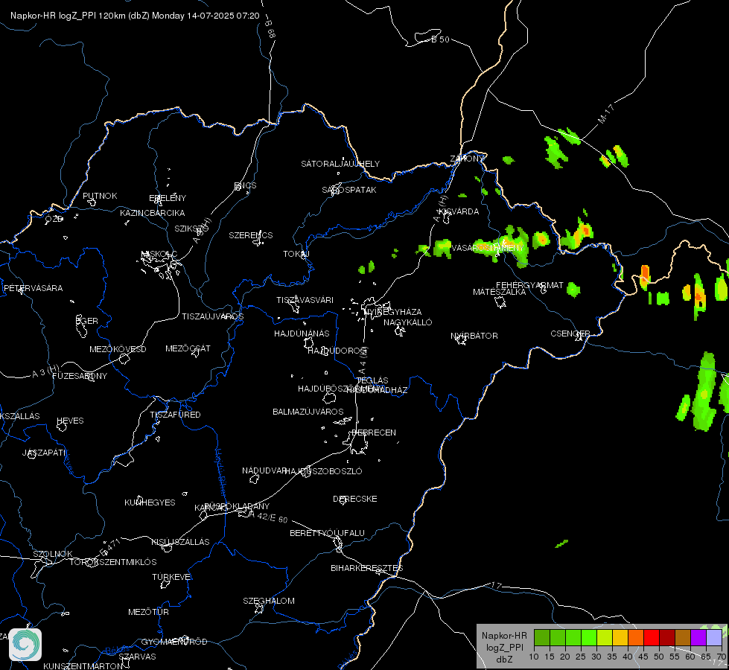Click the TÖRÖKSZENTMIKLÓS label
Screen dimensions: 729x670
point(113,562)
